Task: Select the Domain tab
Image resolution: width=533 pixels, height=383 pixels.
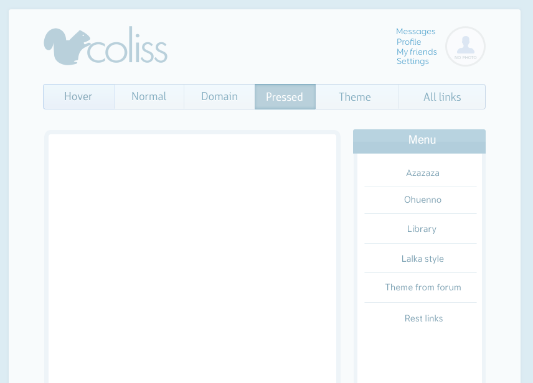Action: click(x=219, y=97)
